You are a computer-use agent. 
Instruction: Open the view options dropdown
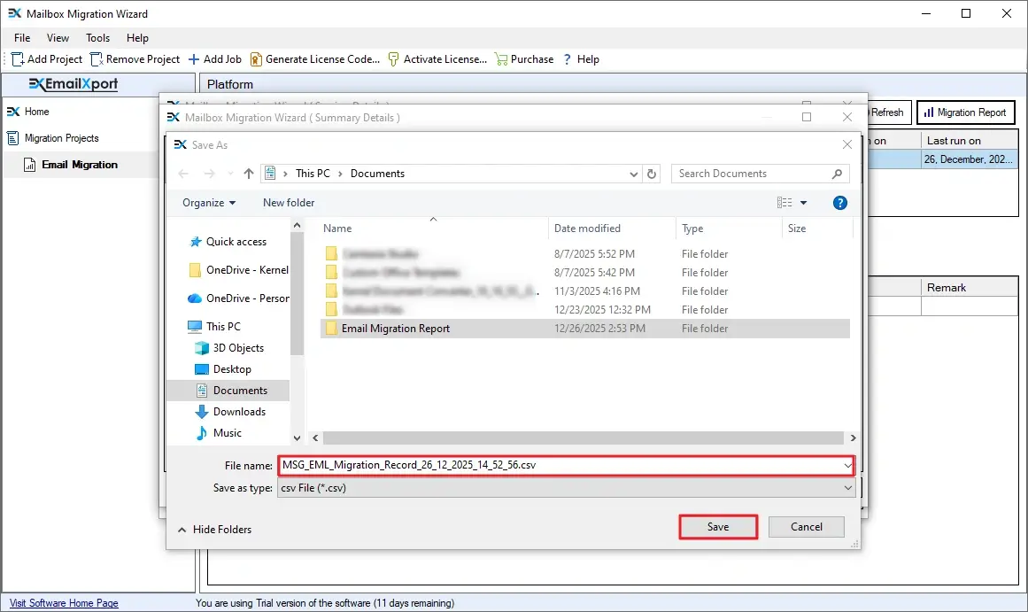803,203
